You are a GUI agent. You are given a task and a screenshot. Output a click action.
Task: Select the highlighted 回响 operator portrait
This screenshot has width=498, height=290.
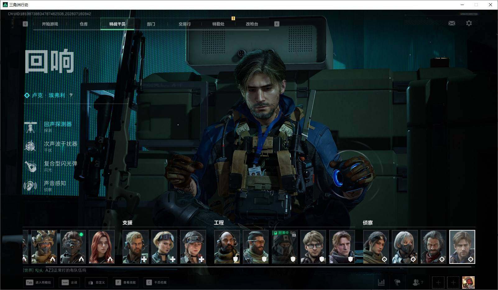462,247
